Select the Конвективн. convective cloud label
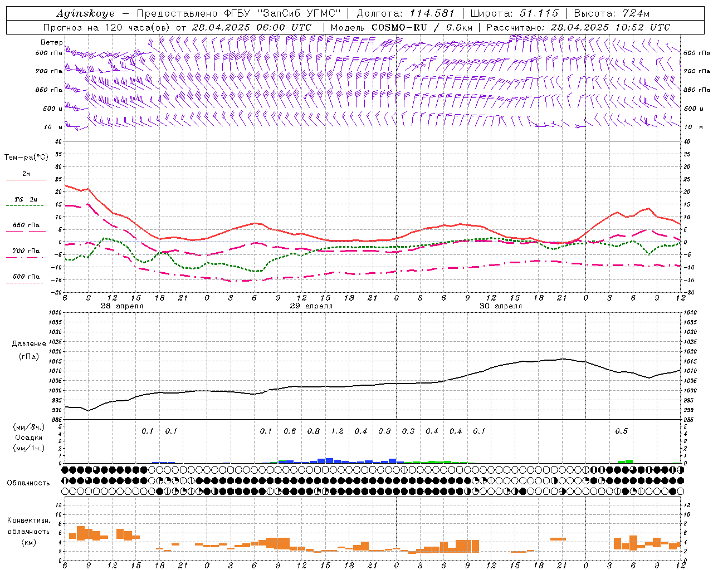 28,520
